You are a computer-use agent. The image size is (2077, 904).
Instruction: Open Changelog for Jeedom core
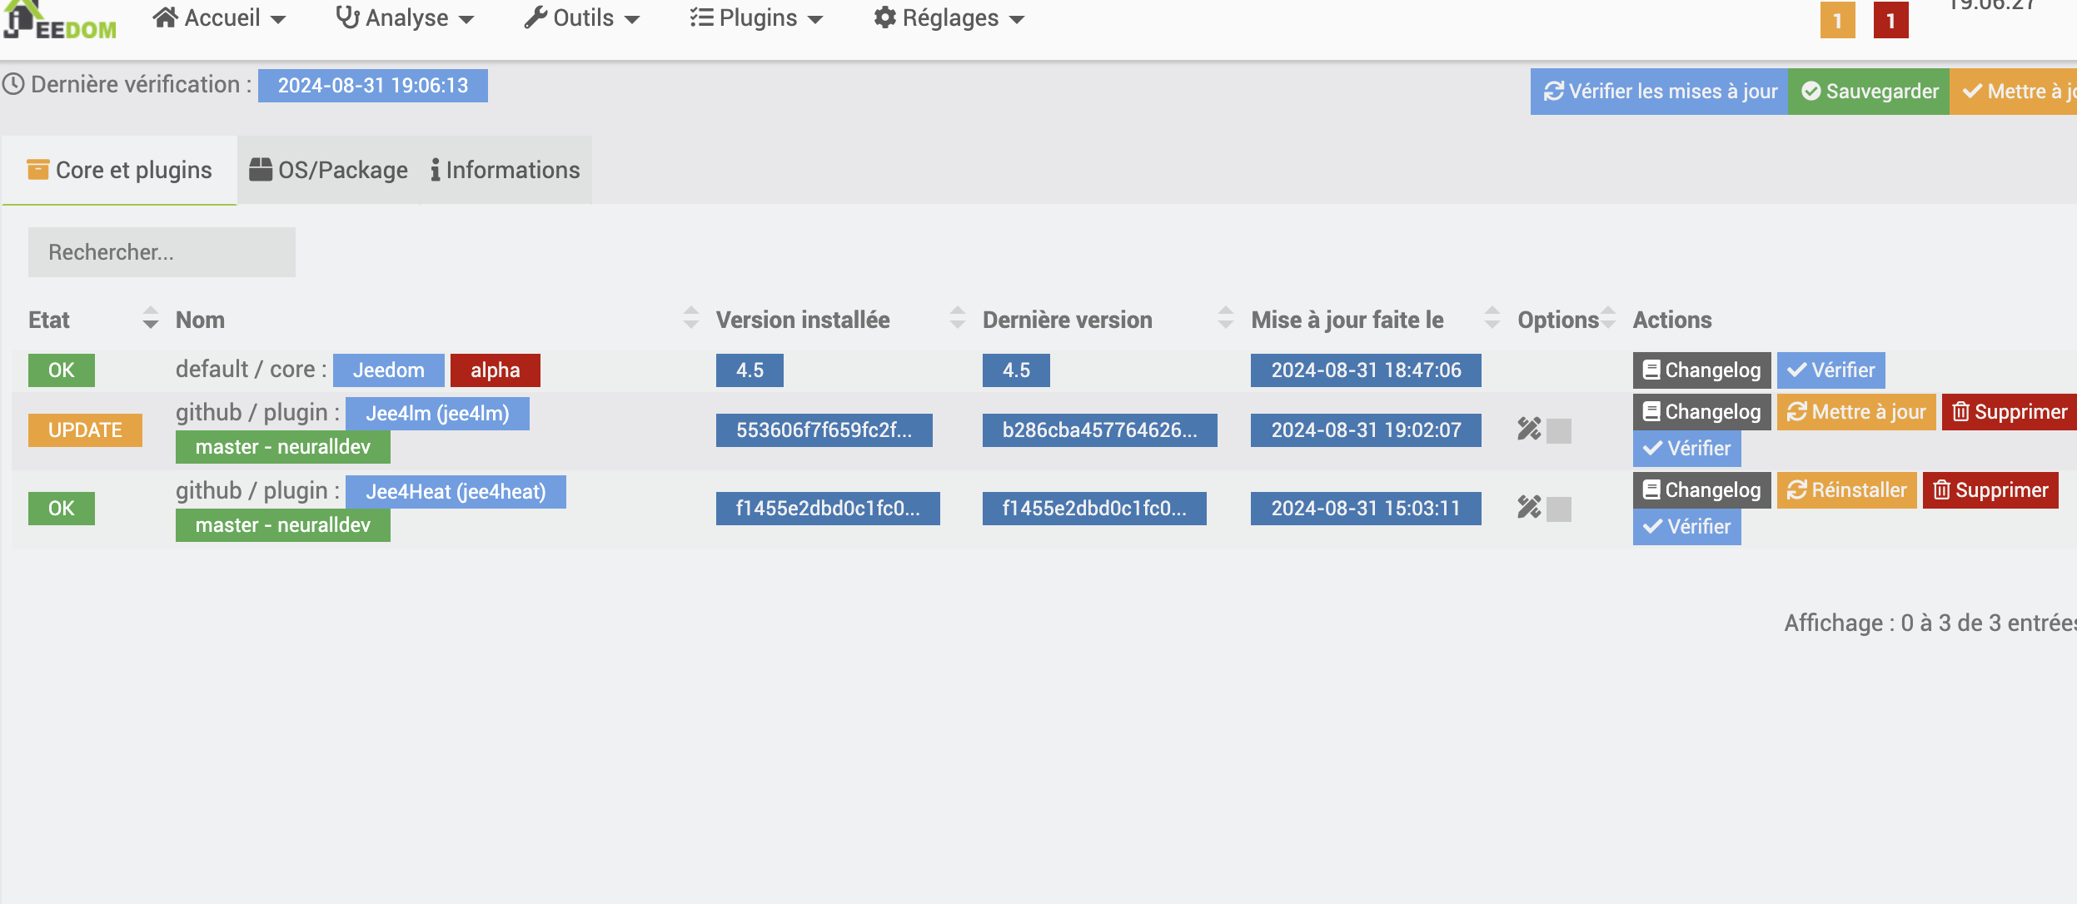[1701, 370]
